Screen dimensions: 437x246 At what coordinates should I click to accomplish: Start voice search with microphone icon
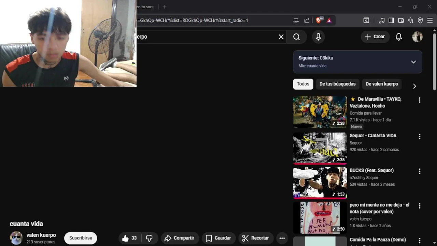319,37
